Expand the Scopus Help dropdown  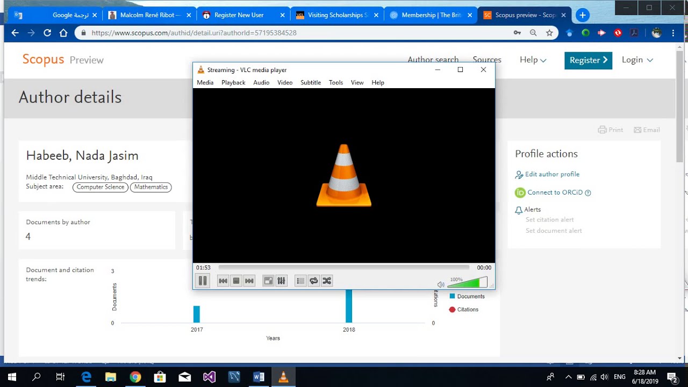coord(533,60)
